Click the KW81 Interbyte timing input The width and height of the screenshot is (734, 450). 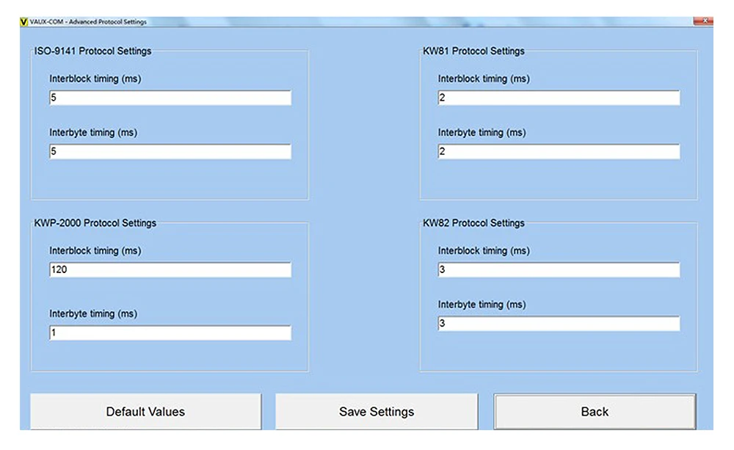559,152
